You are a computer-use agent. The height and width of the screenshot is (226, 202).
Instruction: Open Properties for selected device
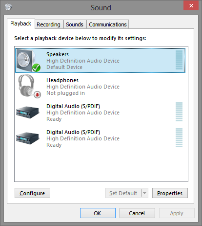point(170,193)
